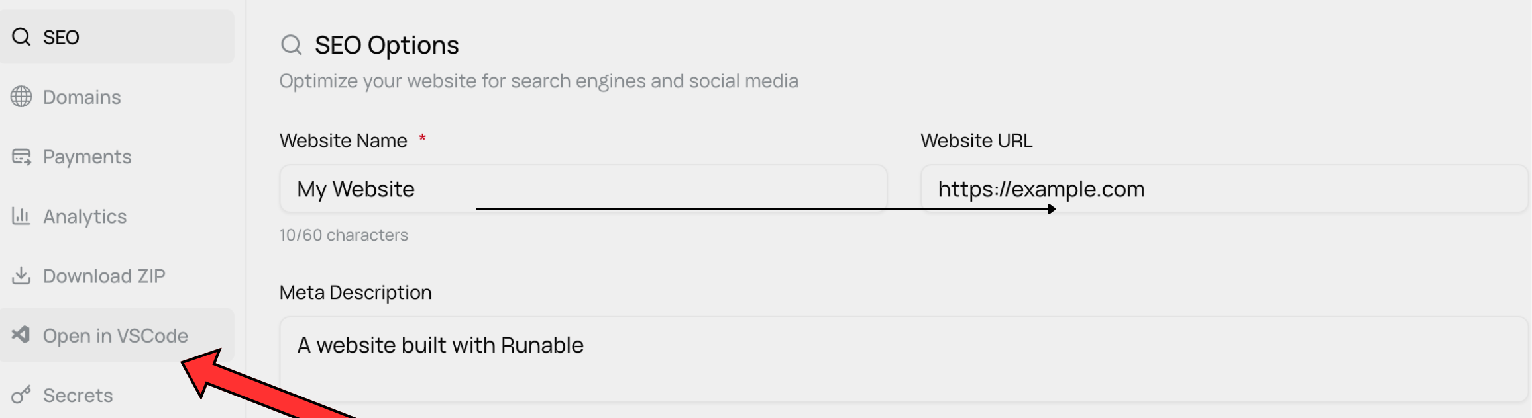
Task: Click the Meta Description field label
Action: [x=355, y=292]
